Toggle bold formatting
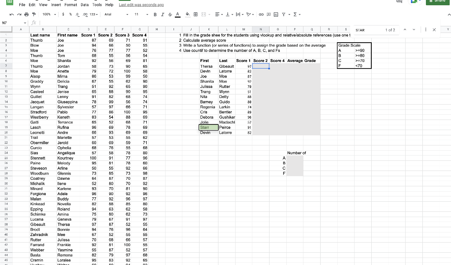Viewport: 451px width, 265px height. pyautogui.click(x=154, y=14)
